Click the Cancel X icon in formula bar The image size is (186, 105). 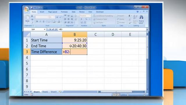click(50, 29)
